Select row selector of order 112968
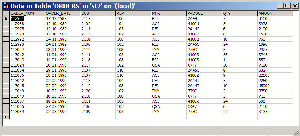The image size is (300, 136). coord(6,24)
